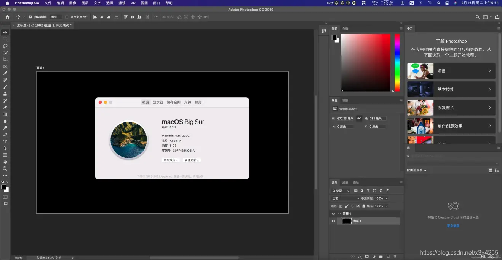Select the Eyedropper tool

[x=5, y=73]
